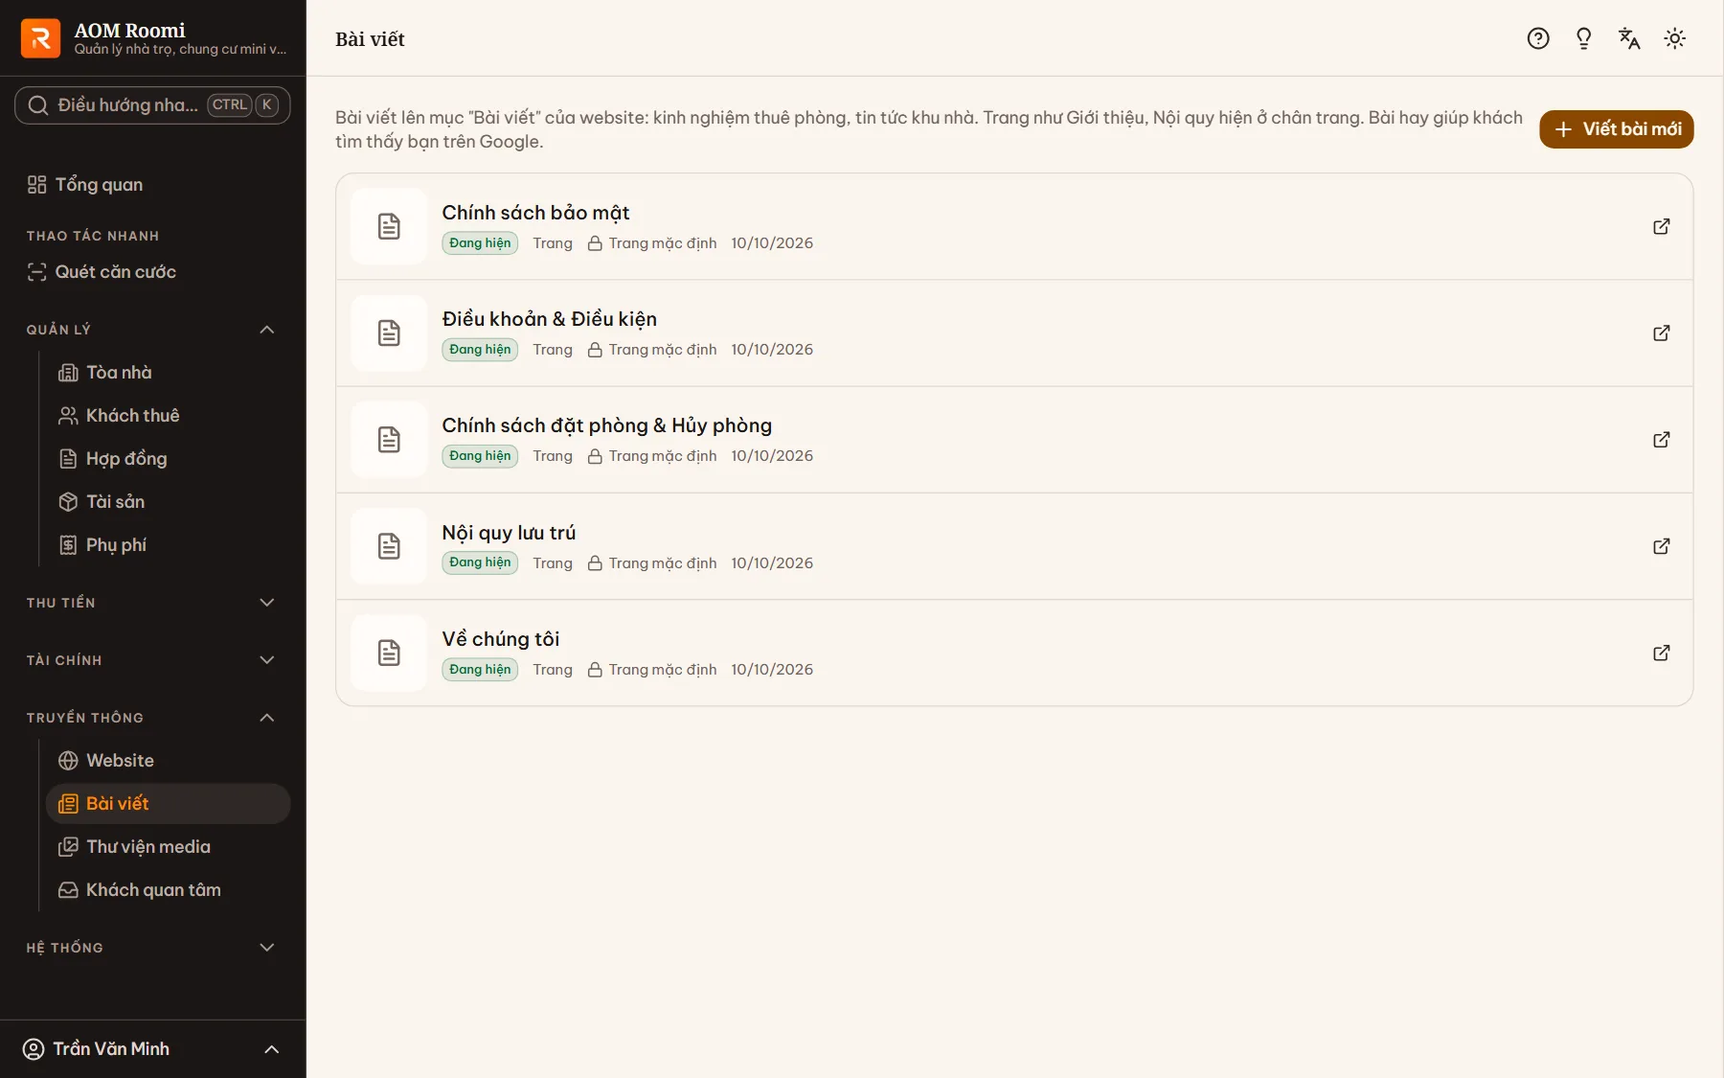Click the AOM Roomi logo
Screen dimensions: 1724x1078
point(40,38)
